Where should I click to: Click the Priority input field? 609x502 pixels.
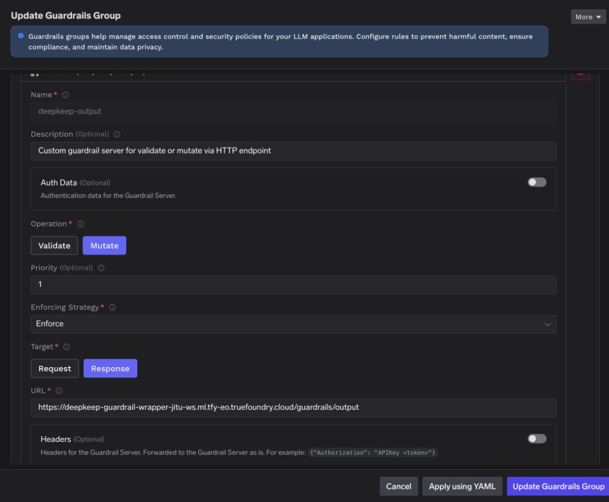(293, 285)
